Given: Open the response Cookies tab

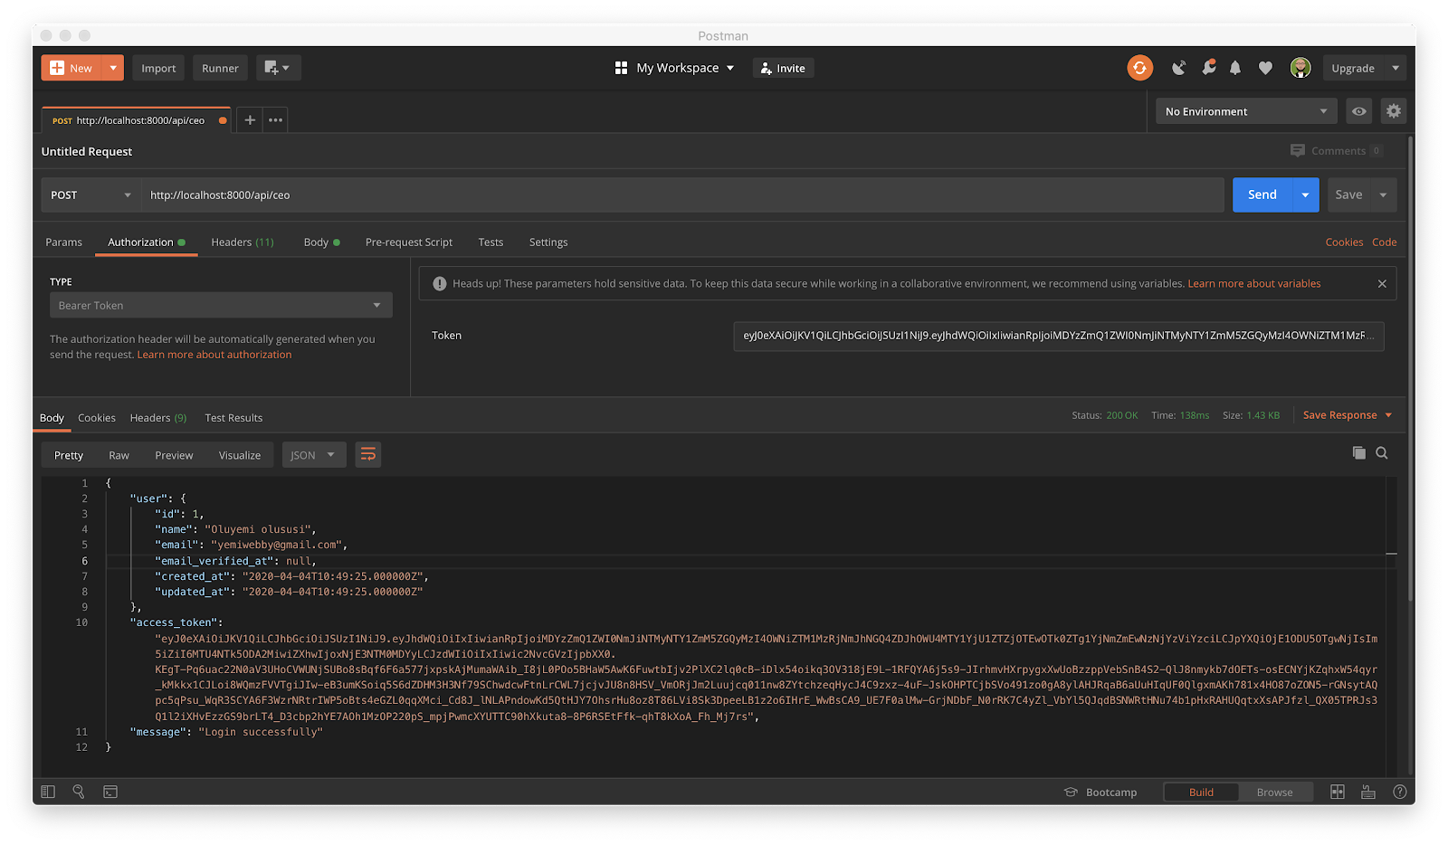Looking at the screenshot, I should click(x=97, y=418).
